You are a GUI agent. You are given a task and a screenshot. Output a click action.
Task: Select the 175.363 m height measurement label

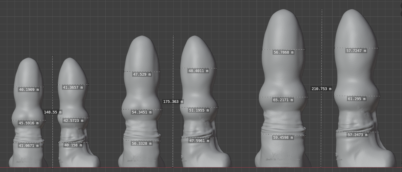(x=173, y=102)
